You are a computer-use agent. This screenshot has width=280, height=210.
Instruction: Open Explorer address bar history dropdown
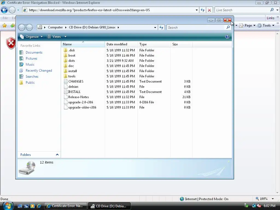point(155,28)
